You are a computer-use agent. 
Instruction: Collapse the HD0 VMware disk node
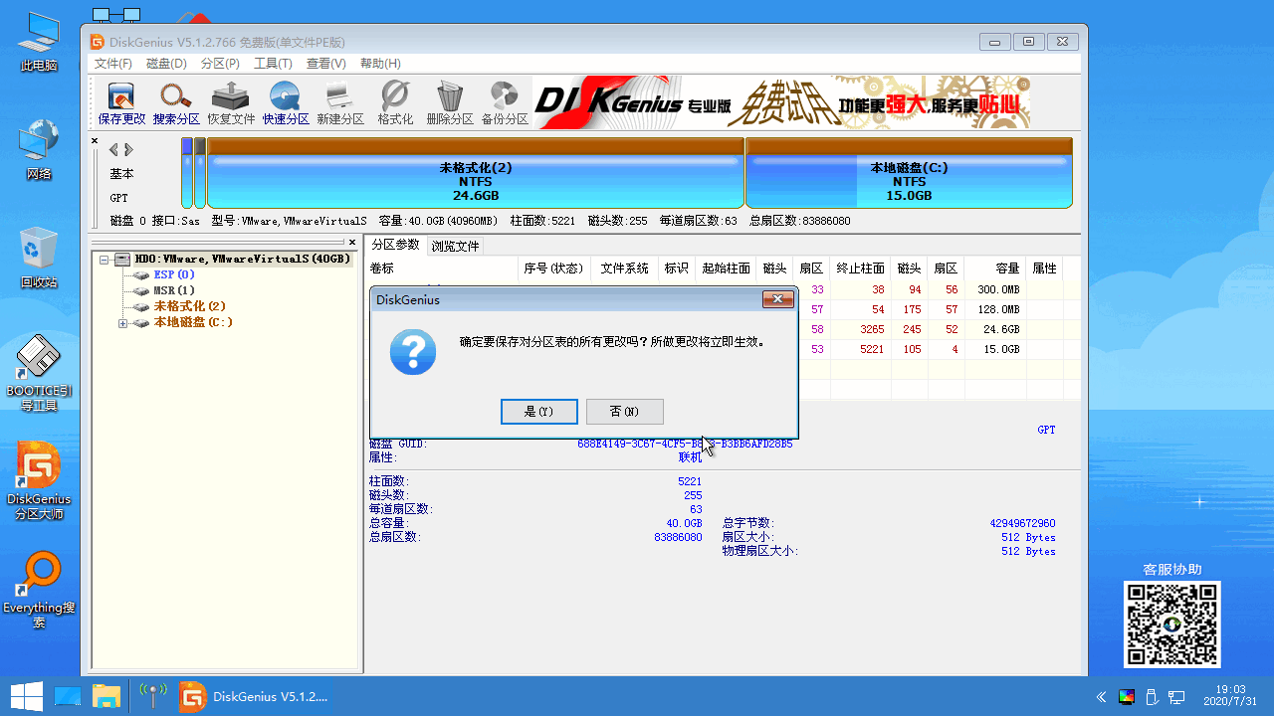pyautogui.click(x=104, y=260)
